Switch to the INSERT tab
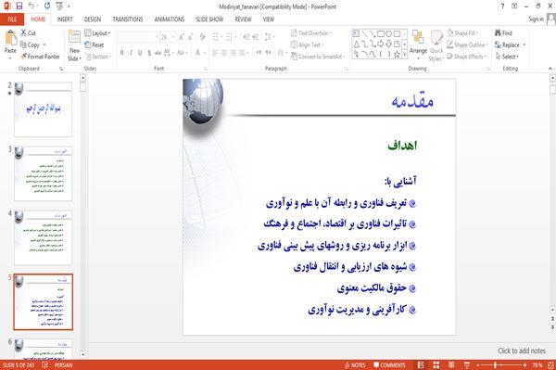The height and width of the screenshot is (370, 556). [65, 19]
